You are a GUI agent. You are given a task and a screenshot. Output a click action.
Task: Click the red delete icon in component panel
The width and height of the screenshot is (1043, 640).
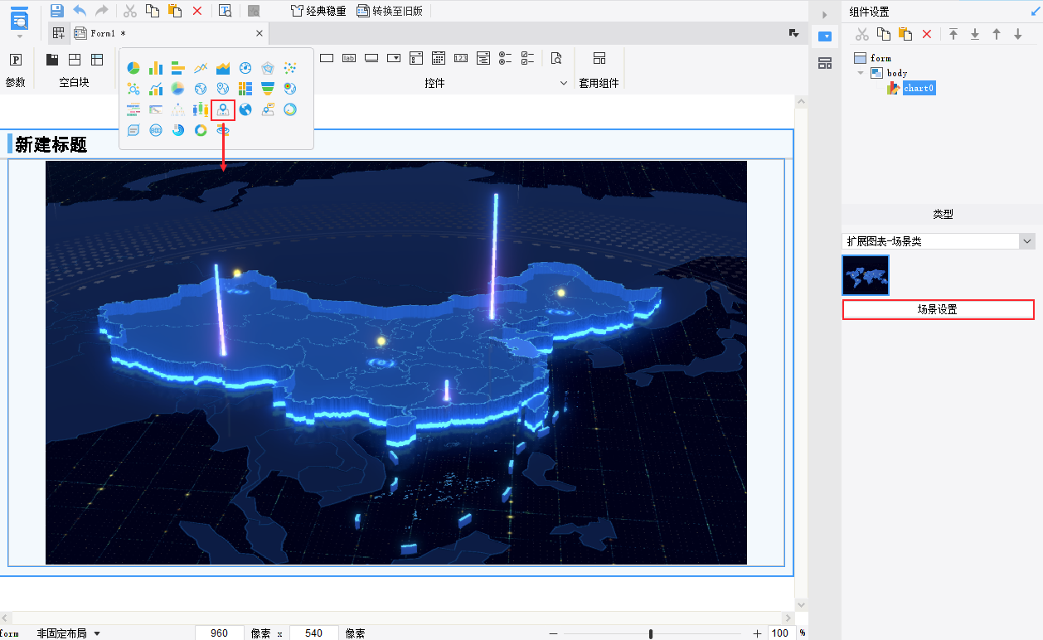[927, 34]
